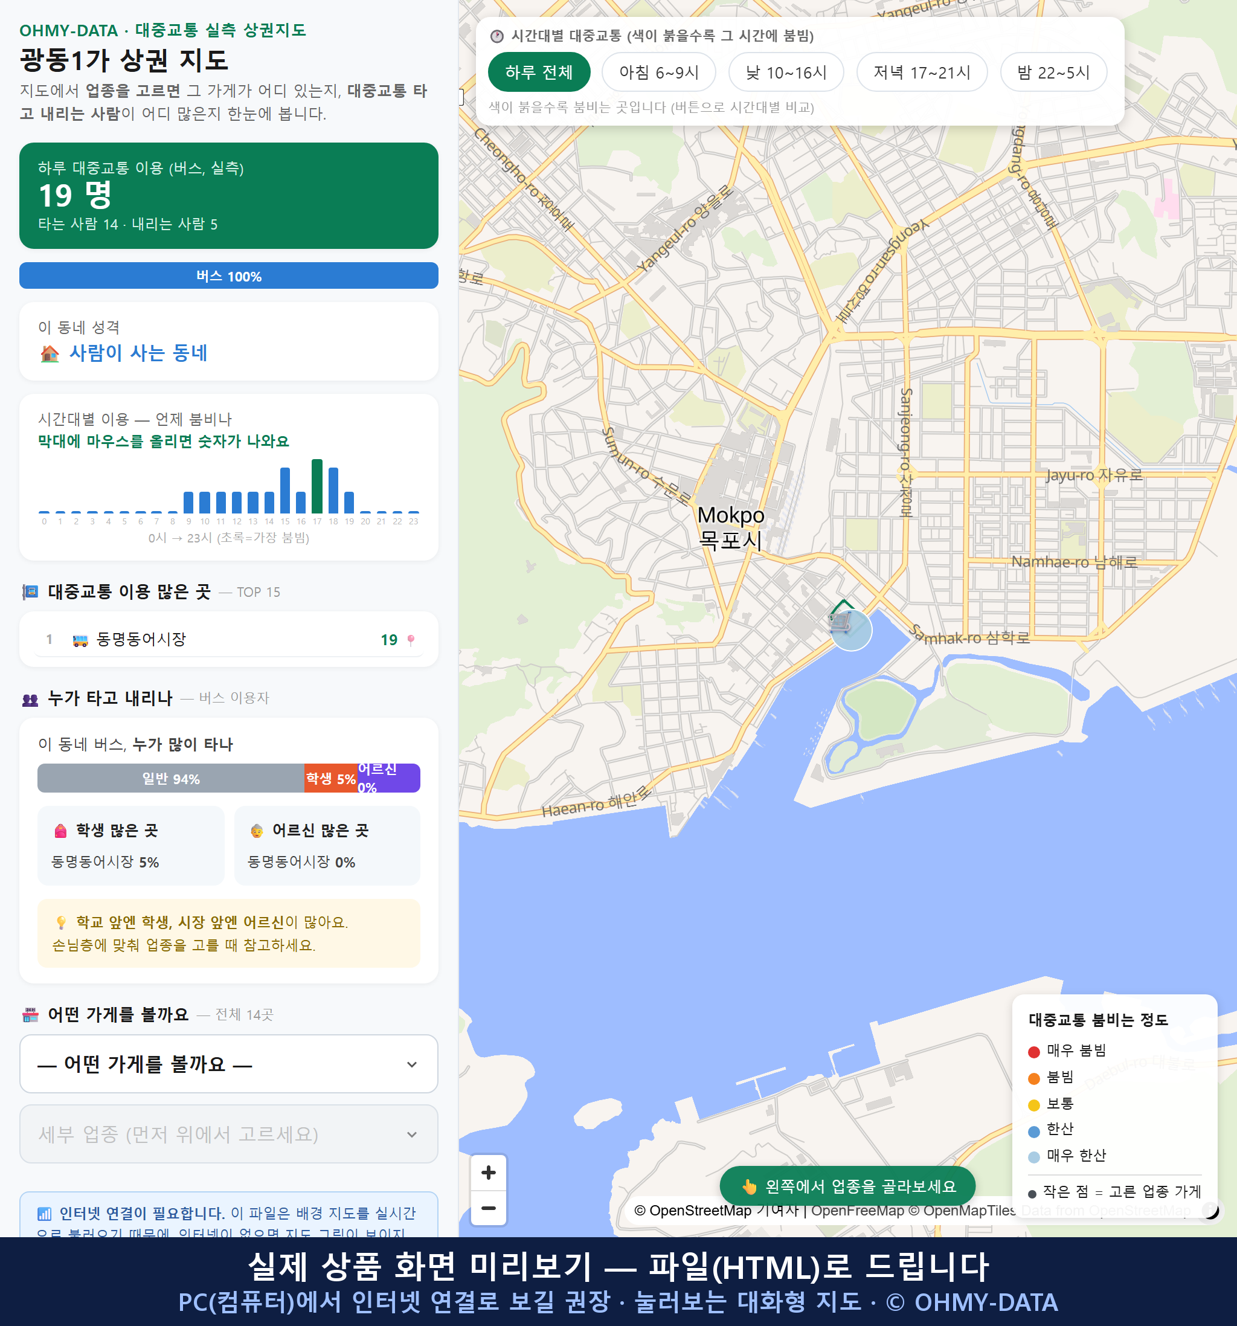Click the Jayu-ro 자유로 map label
The height and width of the screenshot is (1326, 1237).
(x=1094, y=475)
